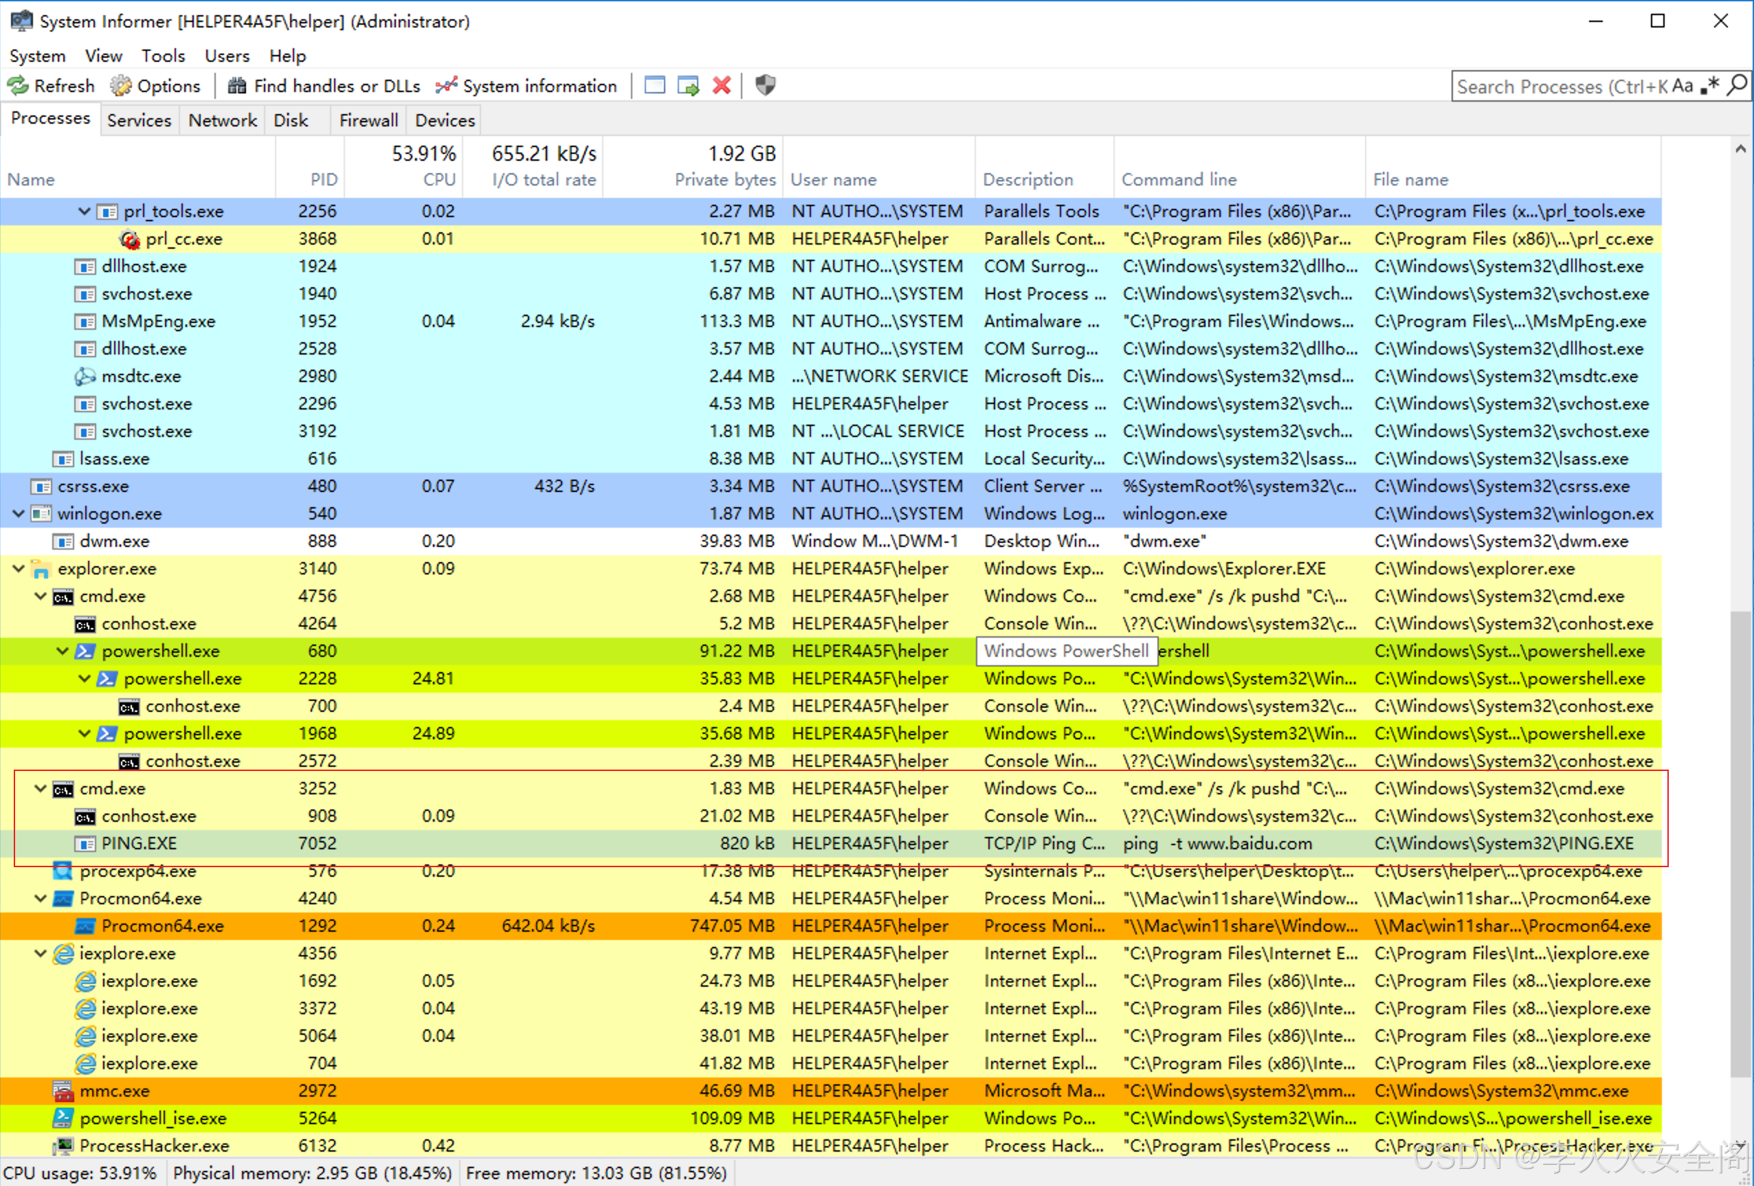Screen dimensions: 1754x1186
Task: Open the System information graph icon
Action: (x=446, y=86)
